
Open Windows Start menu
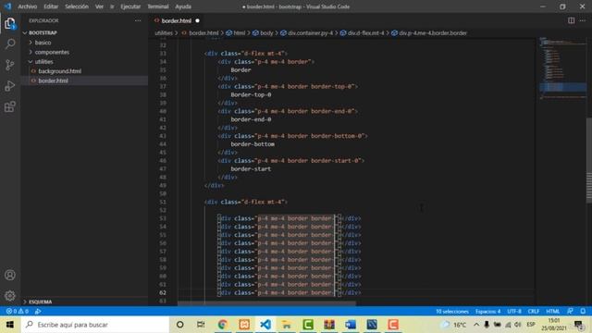click(10, 325)
